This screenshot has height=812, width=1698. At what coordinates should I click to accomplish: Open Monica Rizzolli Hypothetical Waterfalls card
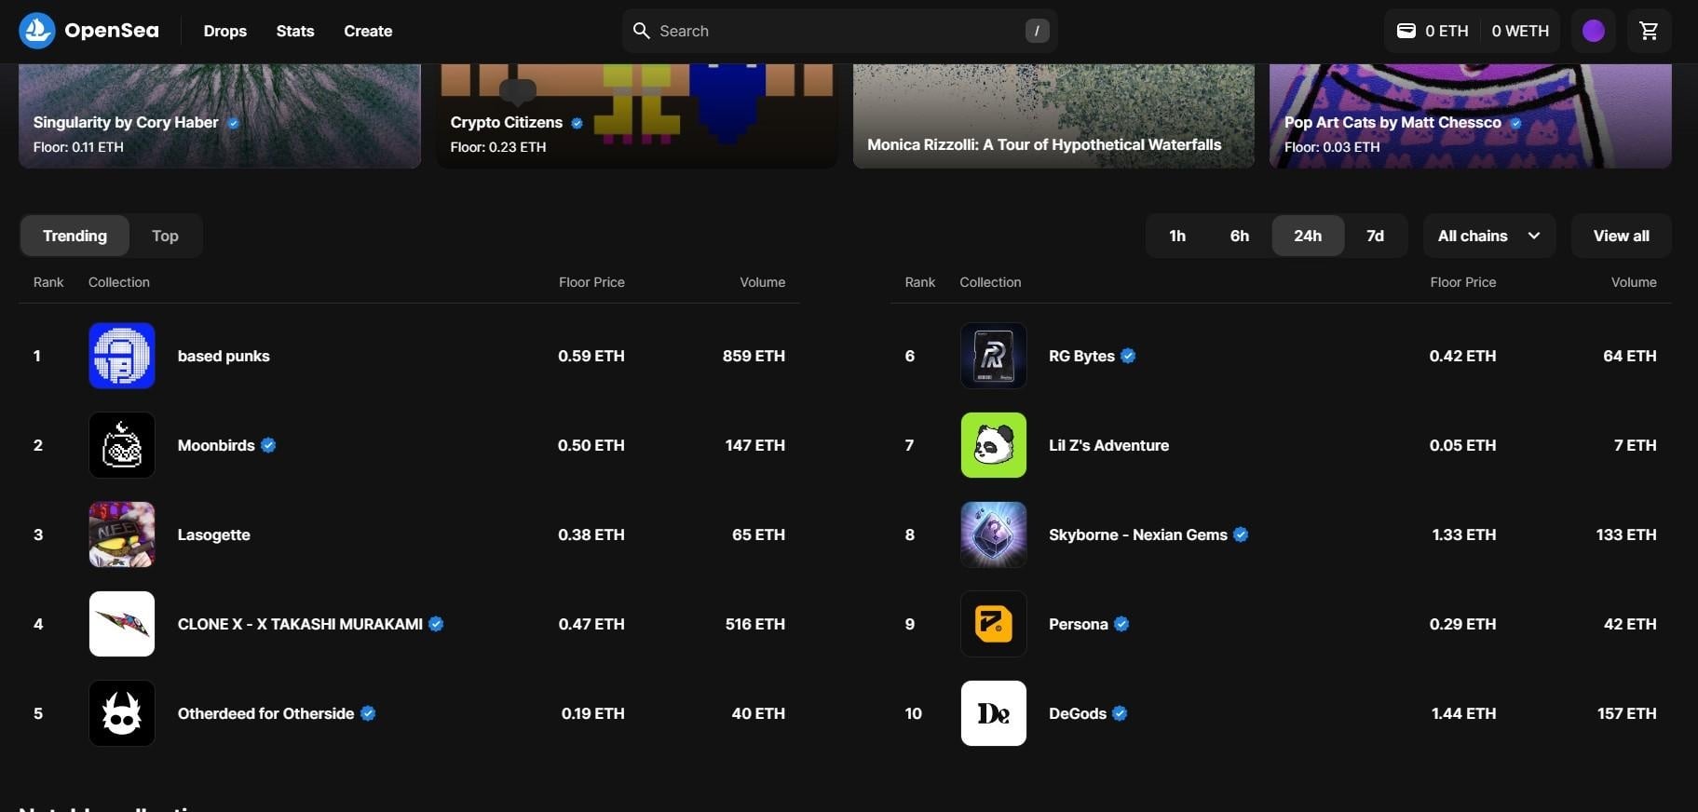[x=1053, y=115]
